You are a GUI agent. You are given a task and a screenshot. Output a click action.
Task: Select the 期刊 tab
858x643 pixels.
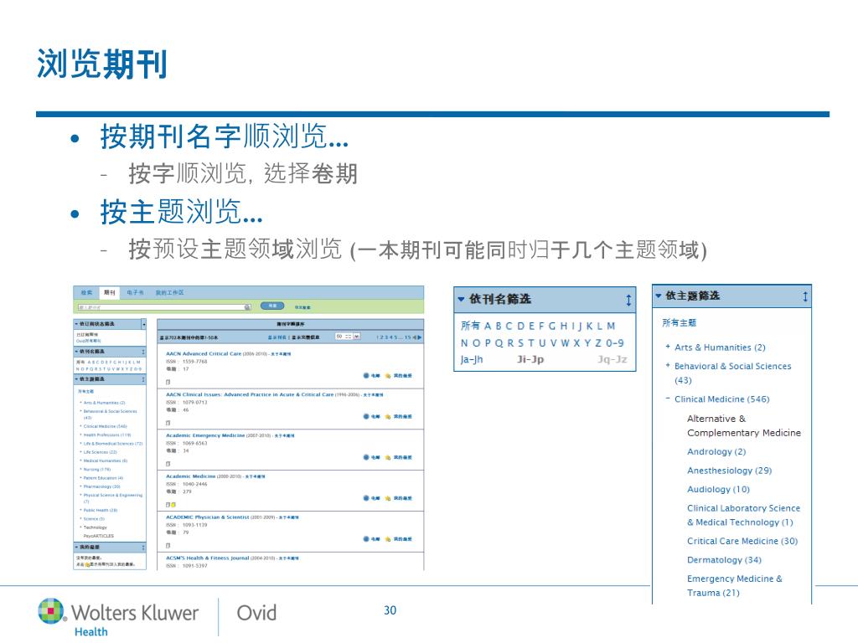click(110, 292)
